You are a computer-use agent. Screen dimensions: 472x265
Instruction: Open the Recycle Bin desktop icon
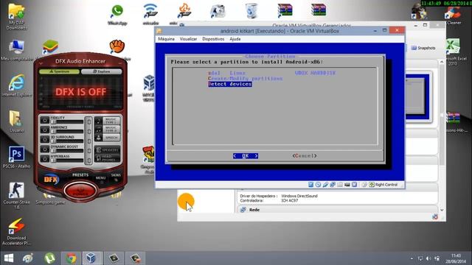tap(251, 11)
